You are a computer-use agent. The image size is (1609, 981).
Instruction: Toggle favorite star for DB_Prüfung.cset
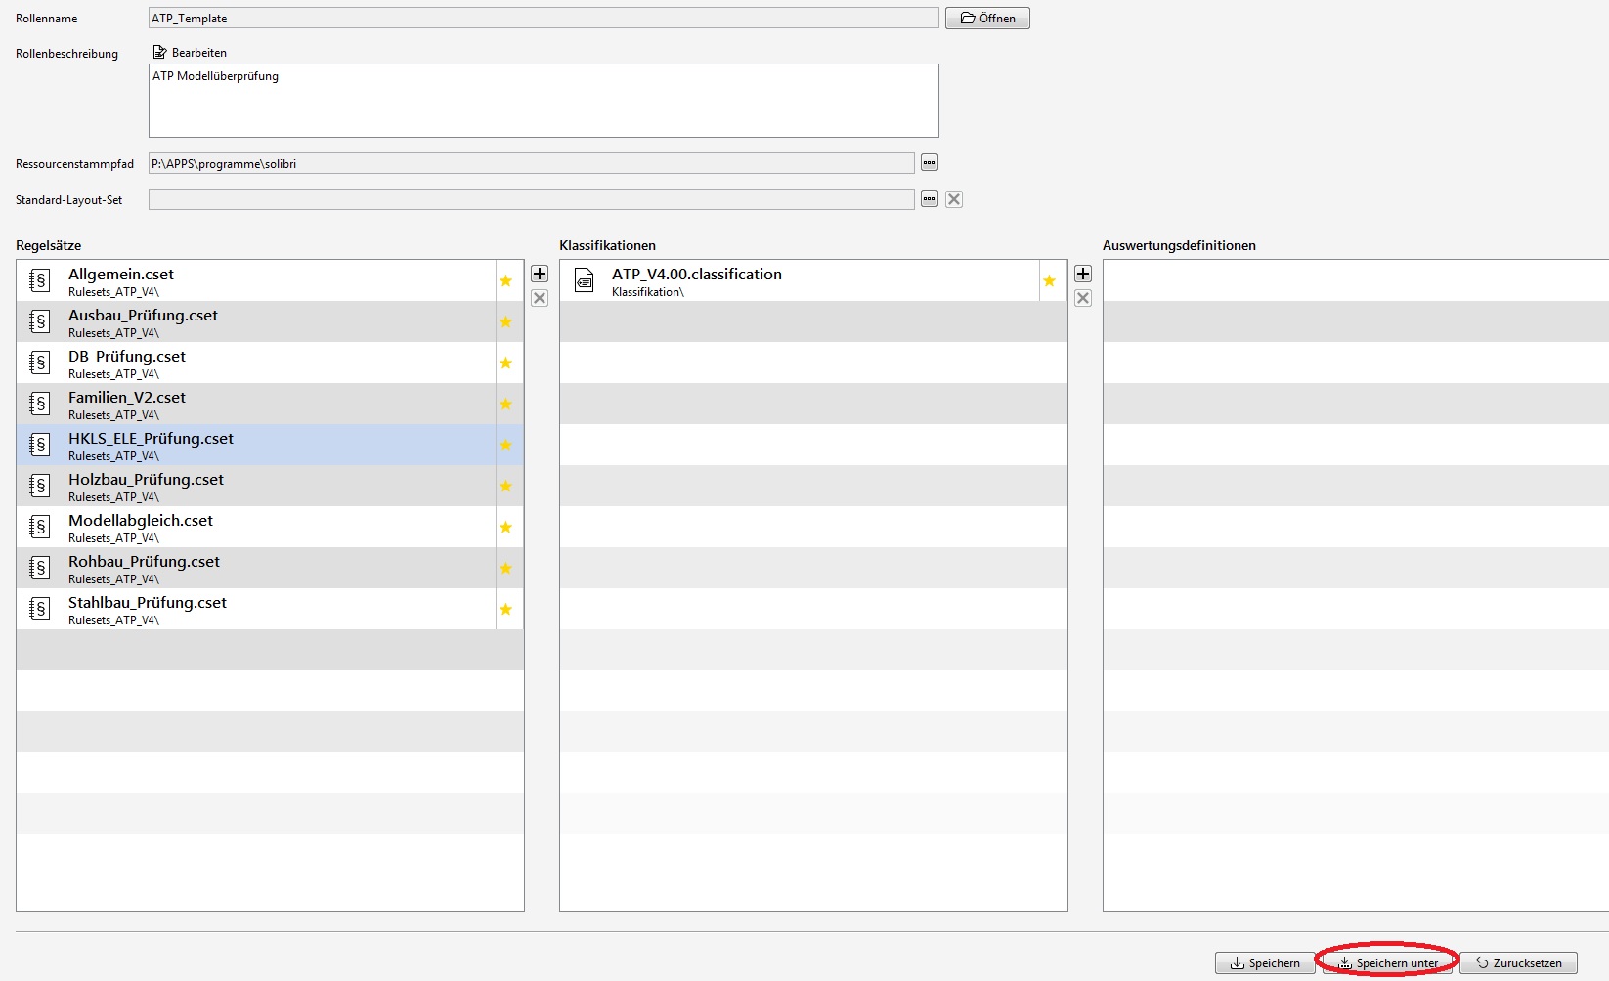505,363
